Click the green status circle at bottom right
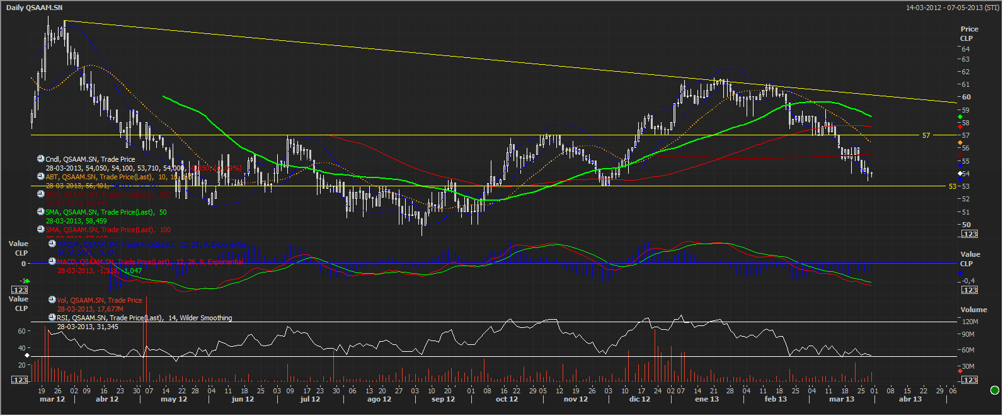This screenshot has width=1003, height=416. (x=995, y=390)
